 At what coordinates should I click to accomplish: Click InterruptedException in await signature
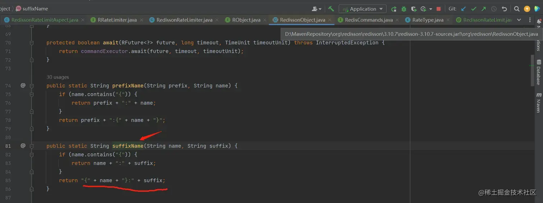347,43
